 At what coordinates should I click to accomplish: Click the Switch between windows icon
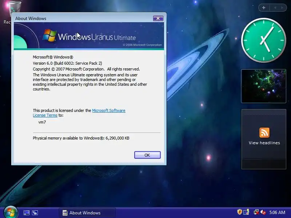(35, 213)
